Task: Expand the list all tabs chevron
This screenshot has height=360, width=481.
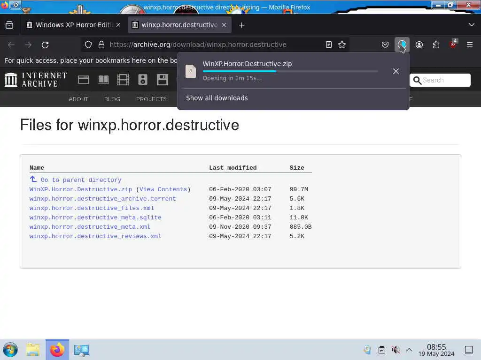Action: coord(472,25)
